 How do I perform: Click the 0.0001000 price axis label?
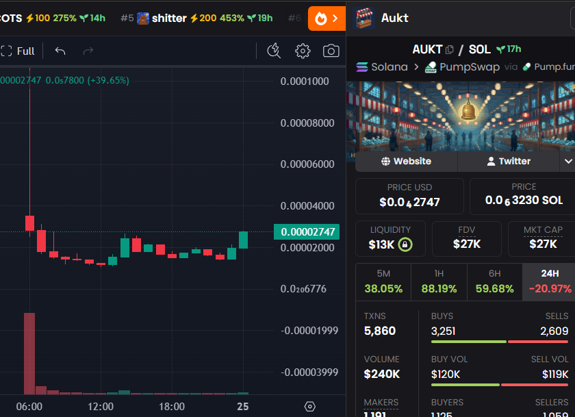[x=305, y=81]
